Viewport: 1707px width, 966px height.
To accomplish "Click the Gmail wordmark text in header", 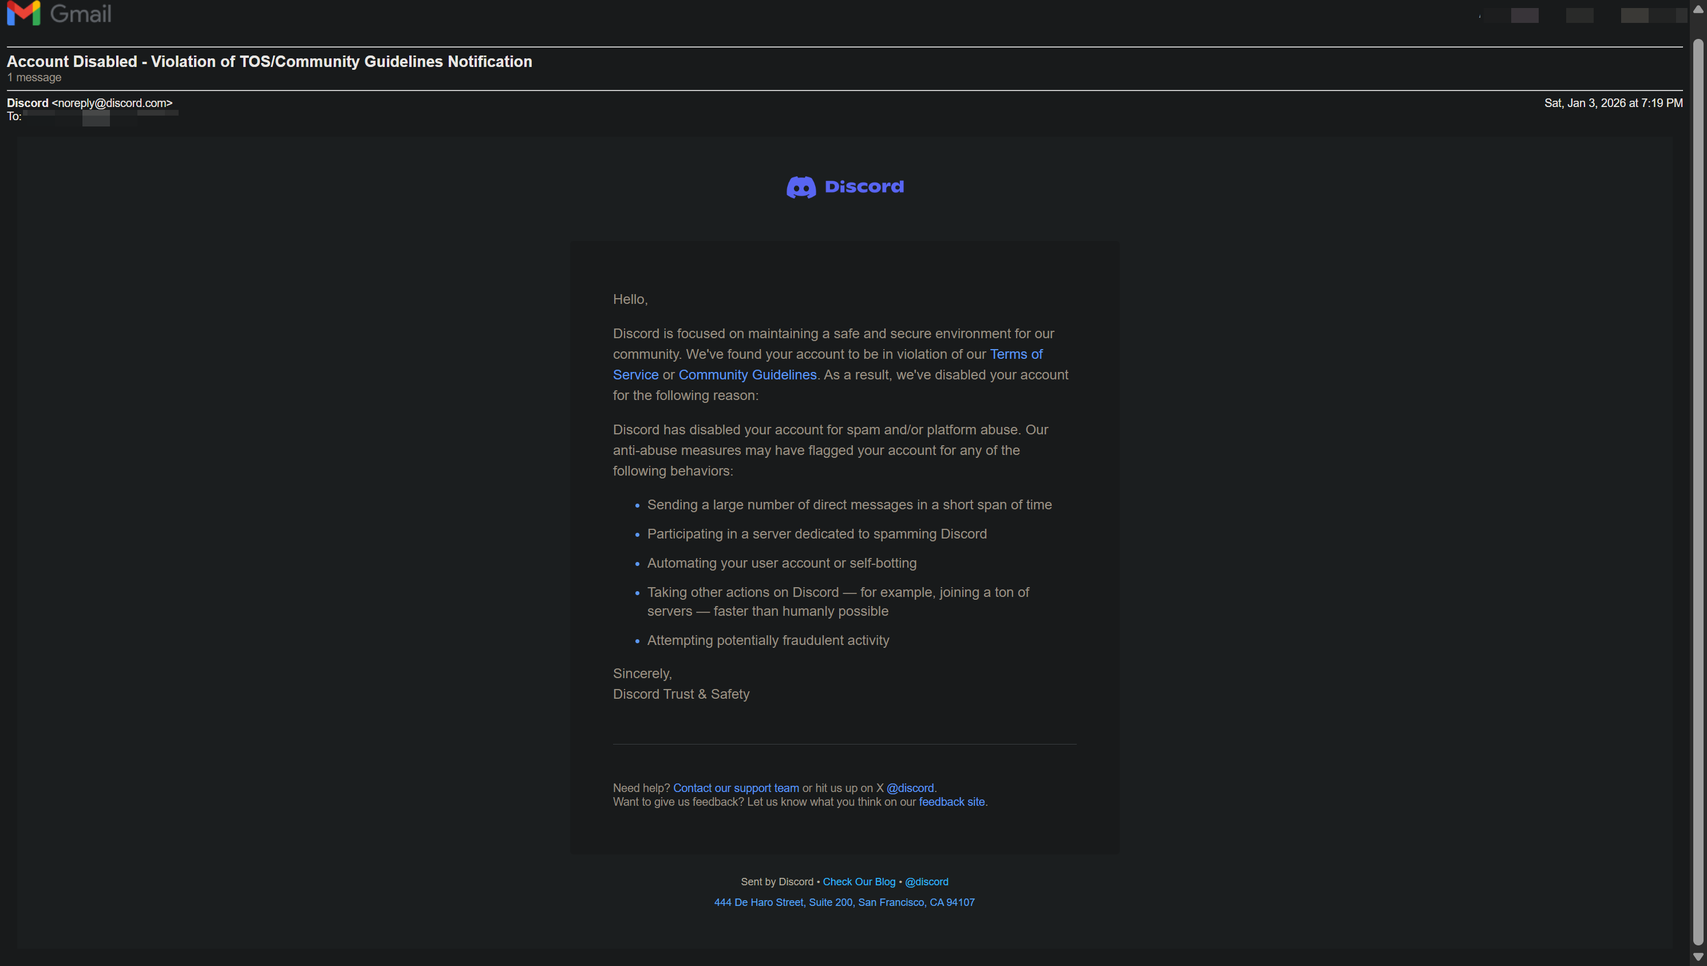I will [x=80, y=13].
